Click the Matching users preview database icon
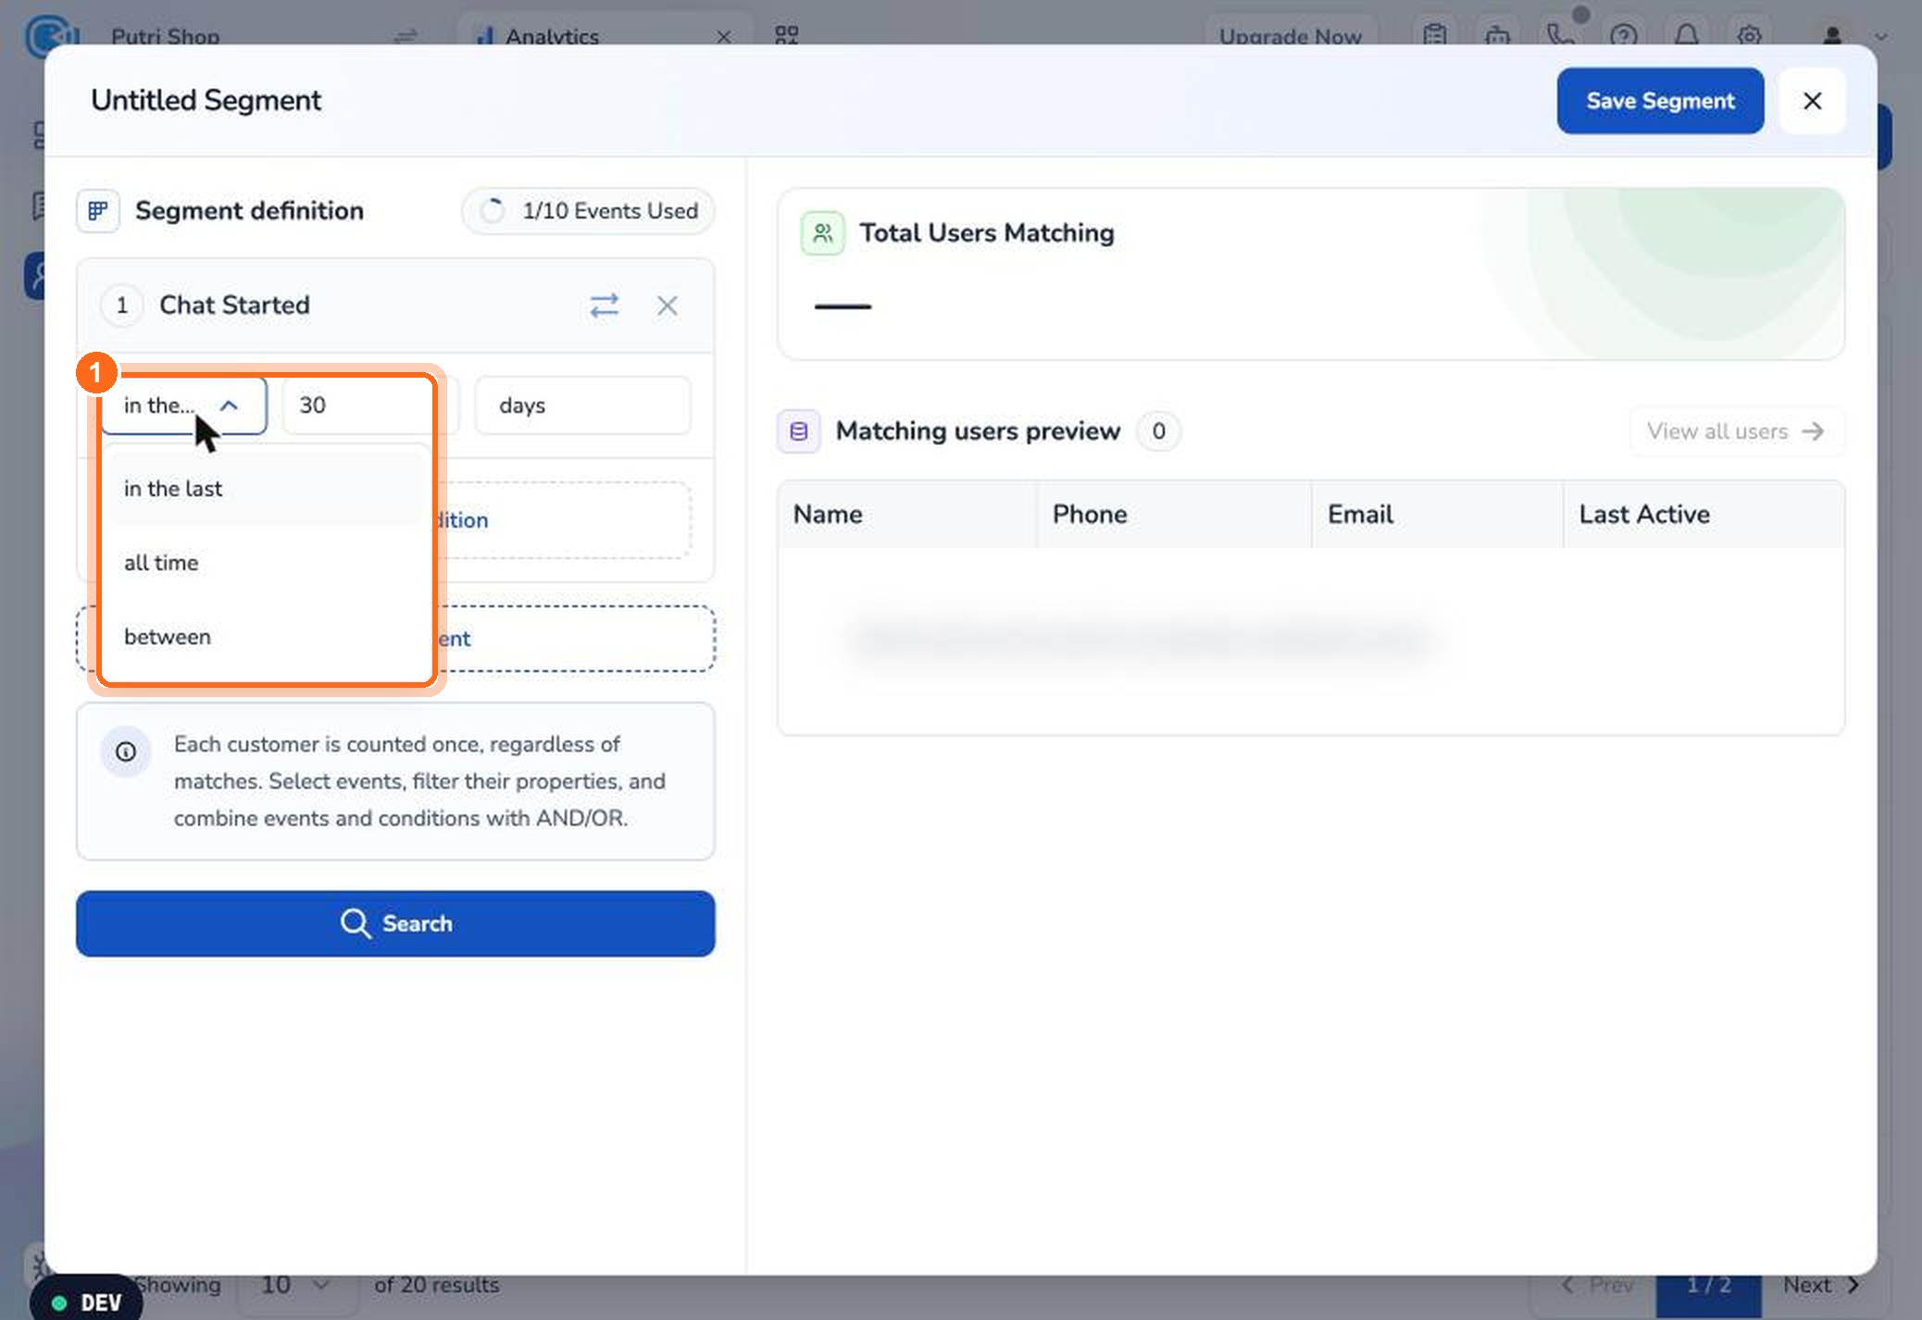This screenshot has width=1922, height=1320. coord(798,431)
